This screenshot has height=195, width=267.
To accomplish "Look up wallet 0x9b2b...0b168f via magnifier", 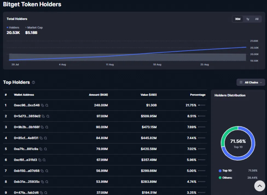I will click(x=47, y=127).
